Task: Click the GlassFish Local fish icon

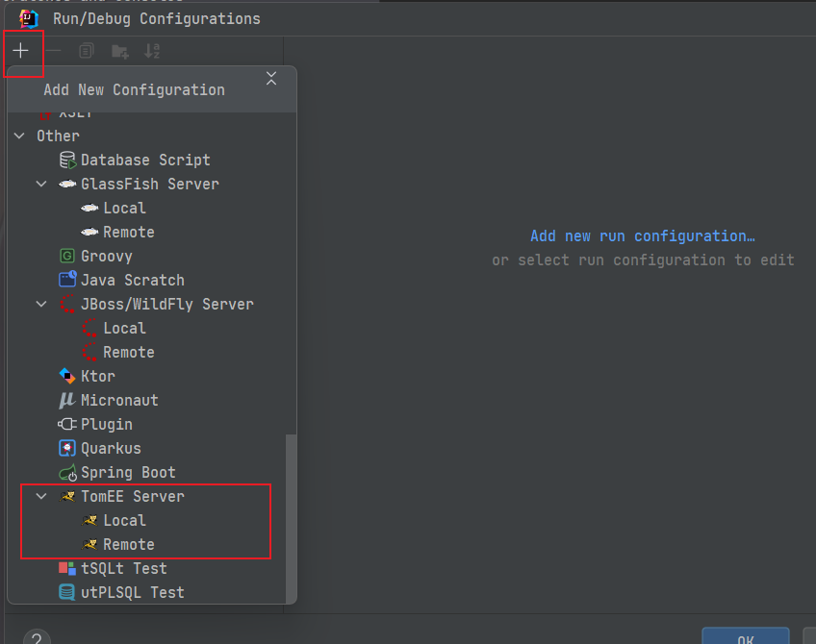Action: [89, 208]
